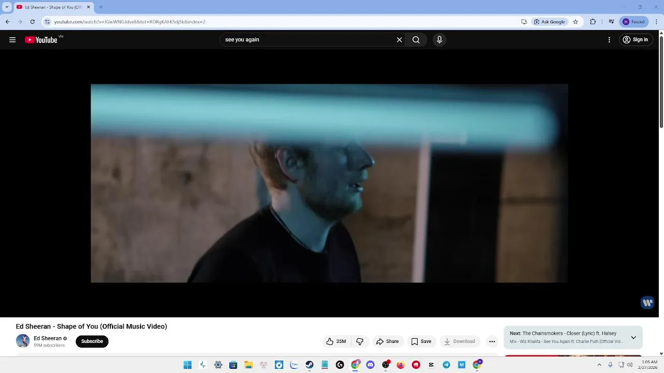Go back in browser history
This screenshot has width=664, height=373.
7,22
